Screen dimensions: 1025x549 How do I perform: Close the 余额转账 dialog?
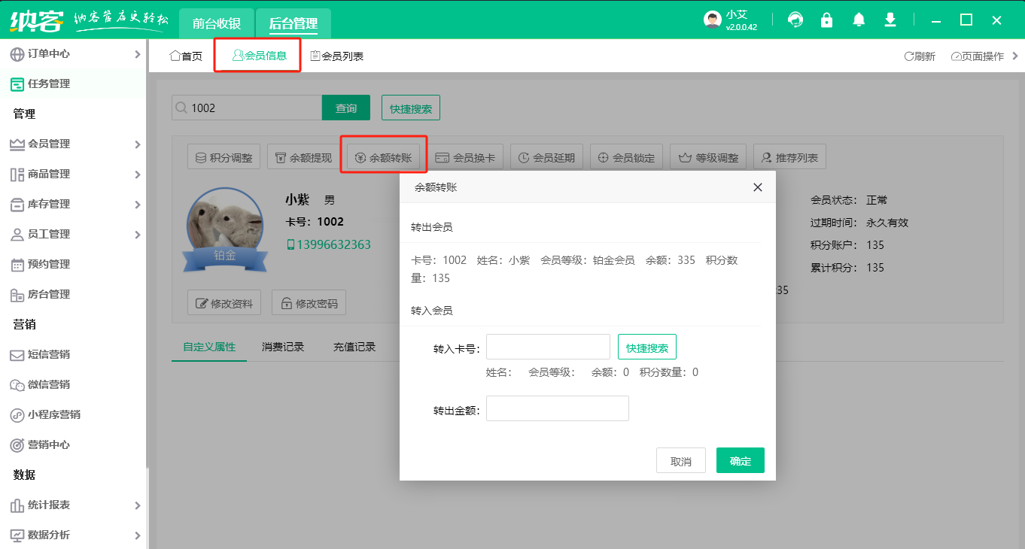coord(758,187)
